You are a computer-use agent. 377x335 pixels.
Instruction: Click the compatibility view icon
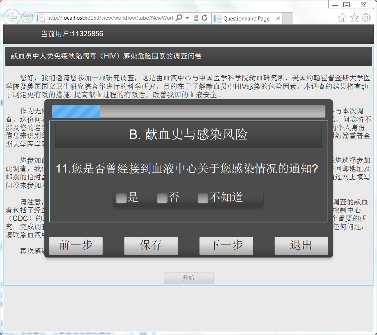(x=196, y=18)
